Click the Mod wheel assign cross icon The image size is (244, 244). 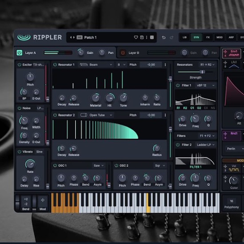coord(43,200)
